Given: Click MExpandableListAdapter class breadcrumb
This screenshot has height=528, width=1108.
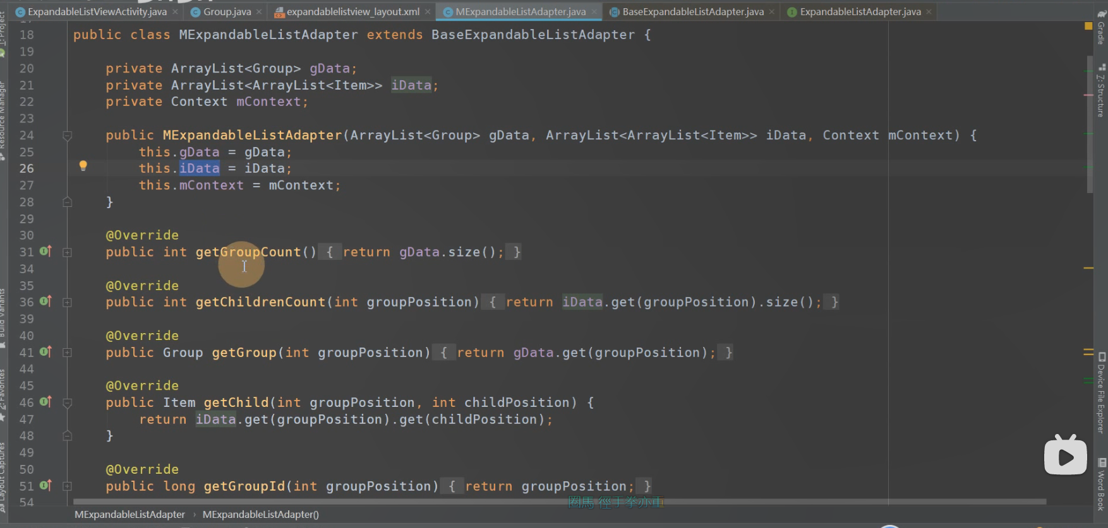Looking at the screenshot, I should click(129, 514).
